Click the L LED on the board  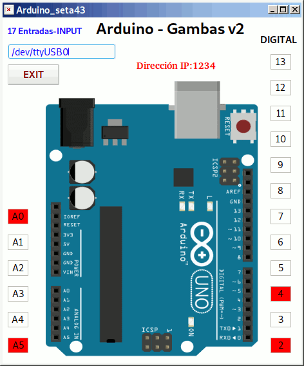pyautogui.click(x=210, y=206)
